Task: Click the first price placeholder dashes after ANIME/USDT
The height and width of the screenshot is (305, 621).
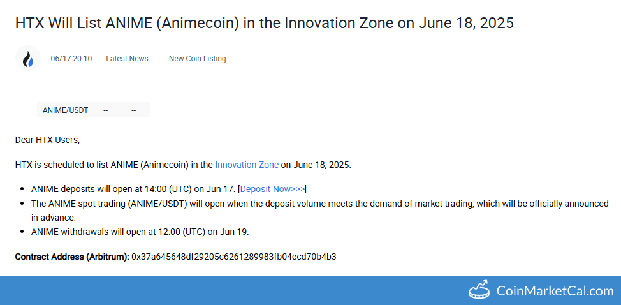Action: tap(106, 110)
